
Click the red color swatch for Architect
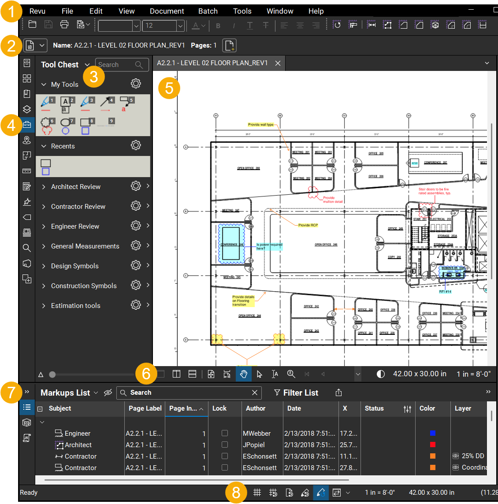(432, 445)
